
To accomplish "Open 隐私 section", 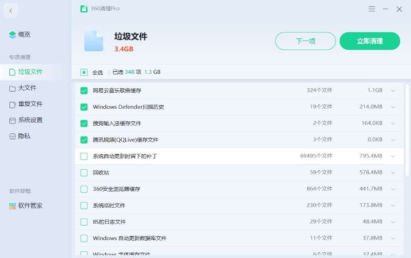I will (24, 136).
